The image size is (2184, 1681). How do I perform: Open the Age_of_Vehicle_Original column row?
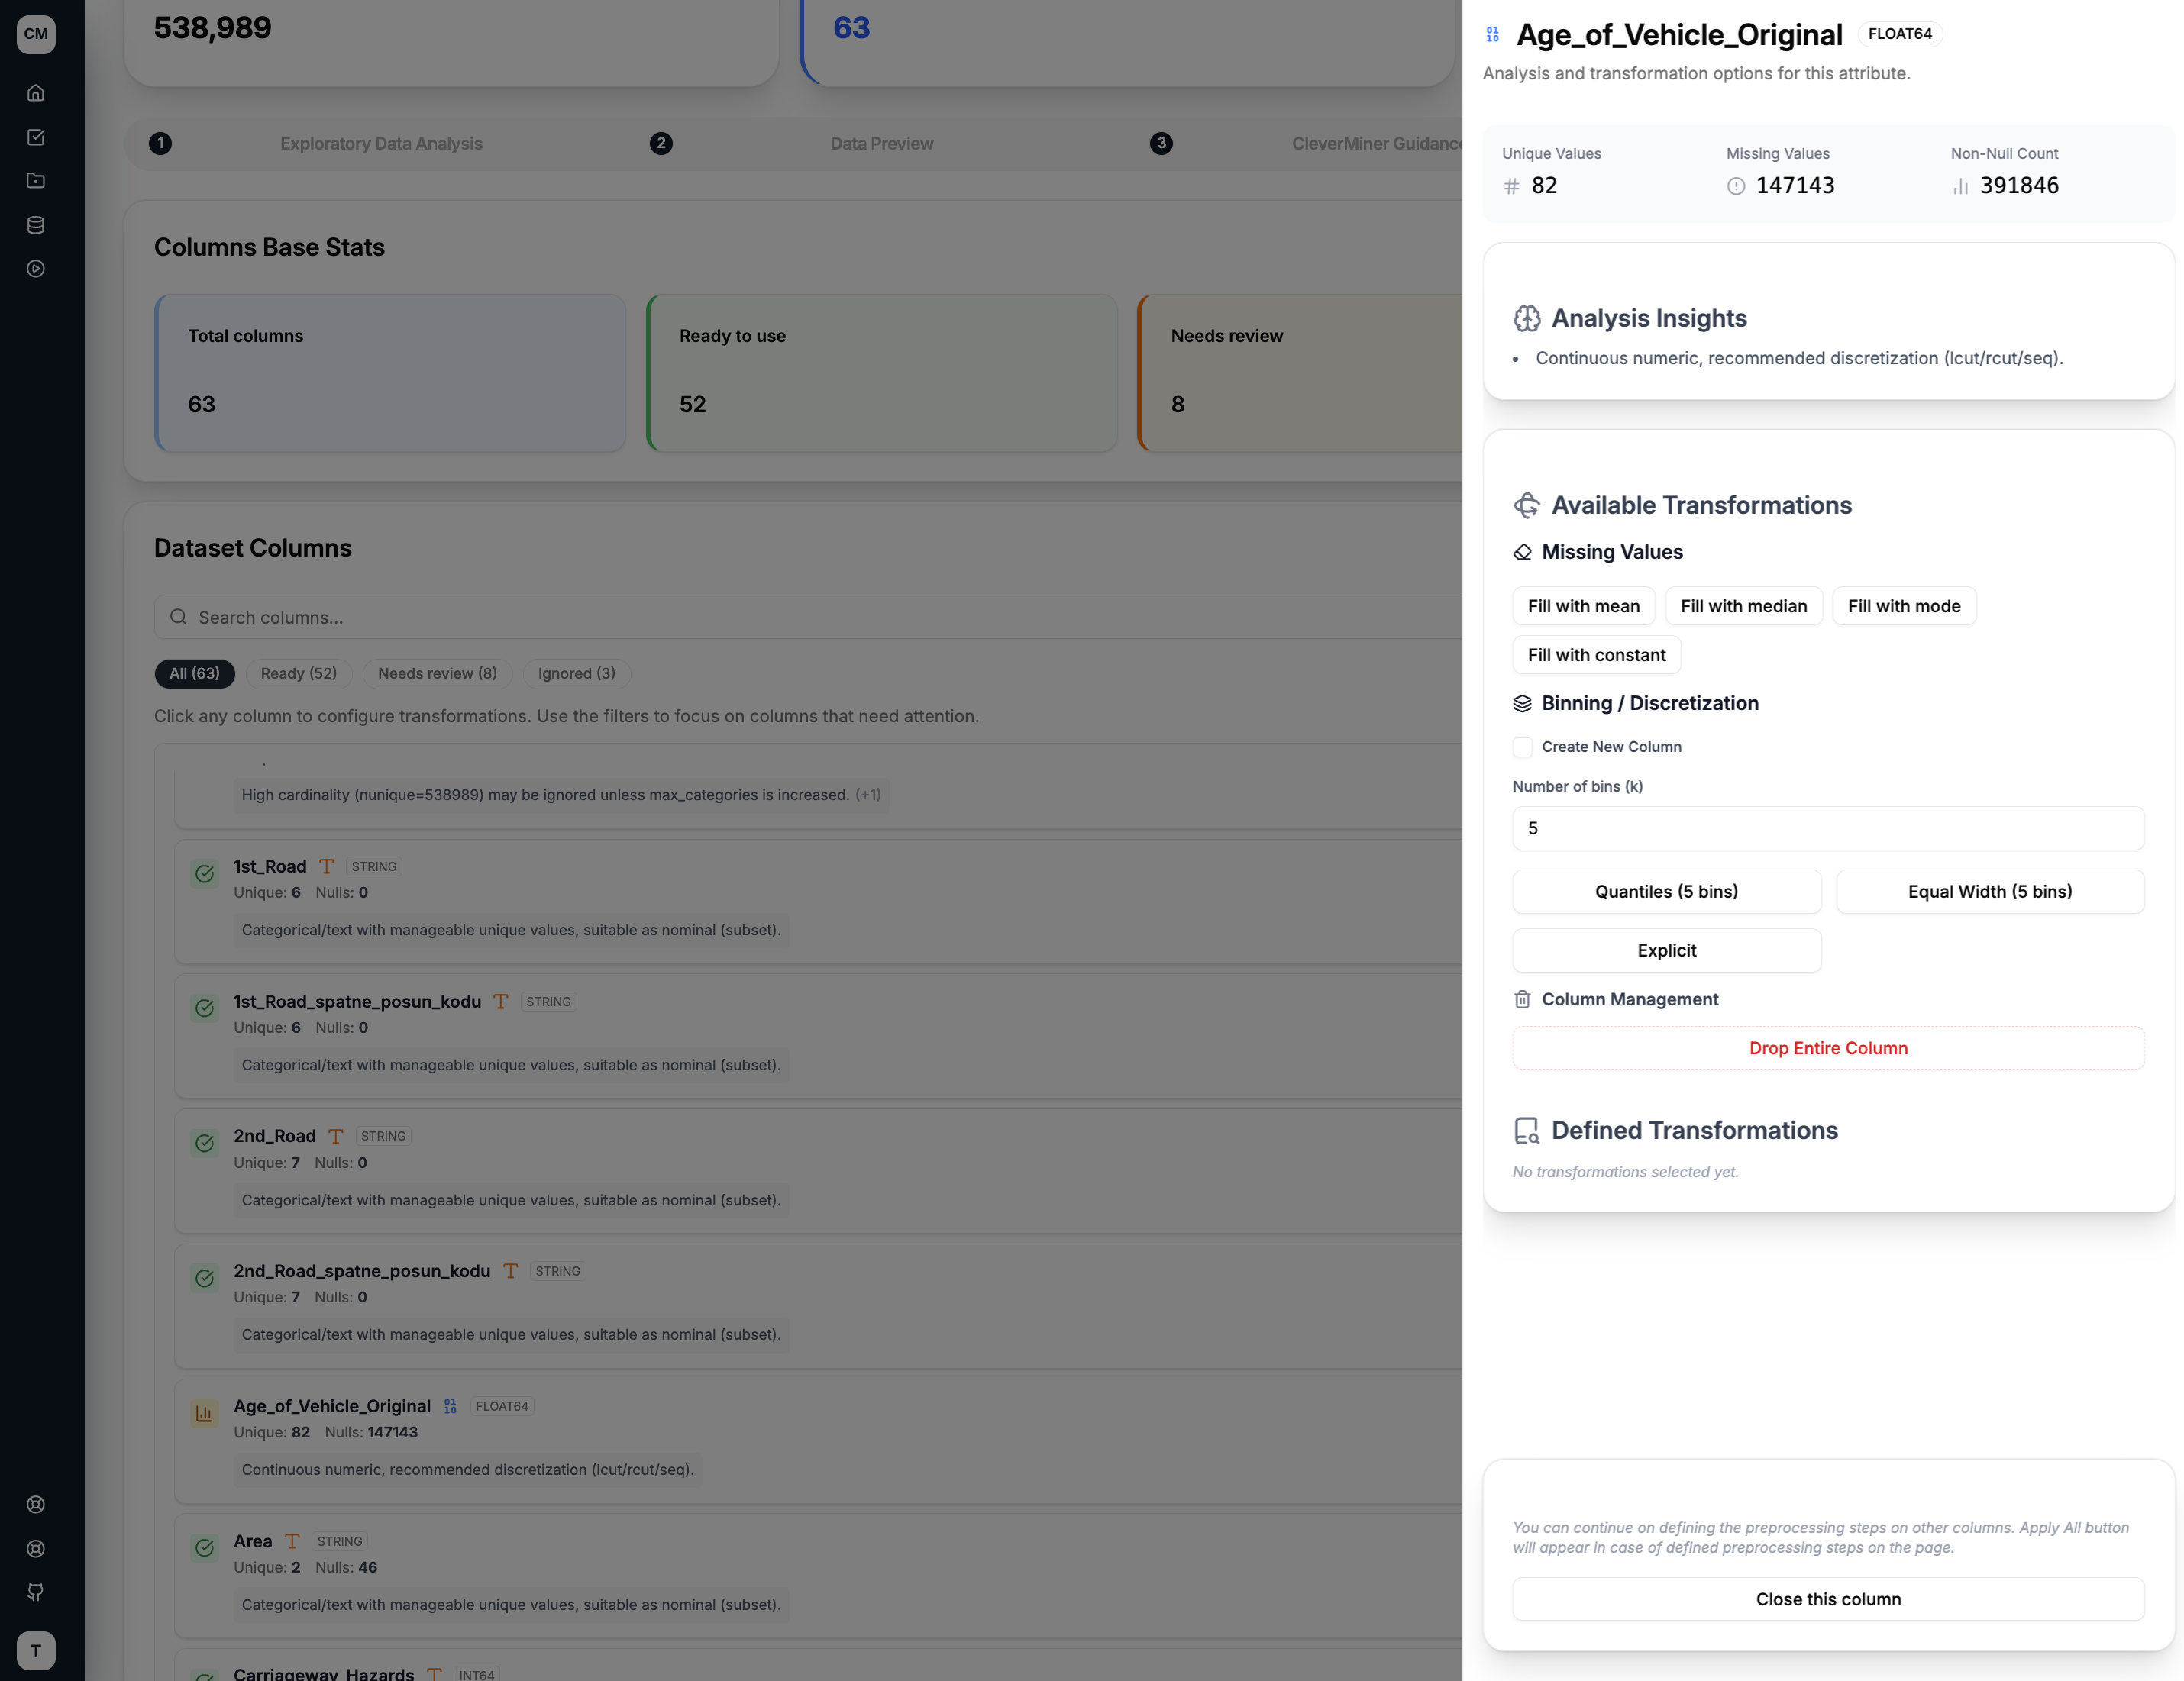(x=818, y=1440)
